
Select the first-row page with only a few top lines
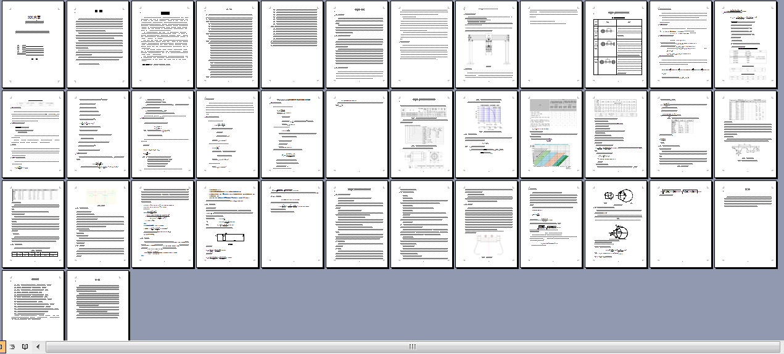(x=551, y=44)
